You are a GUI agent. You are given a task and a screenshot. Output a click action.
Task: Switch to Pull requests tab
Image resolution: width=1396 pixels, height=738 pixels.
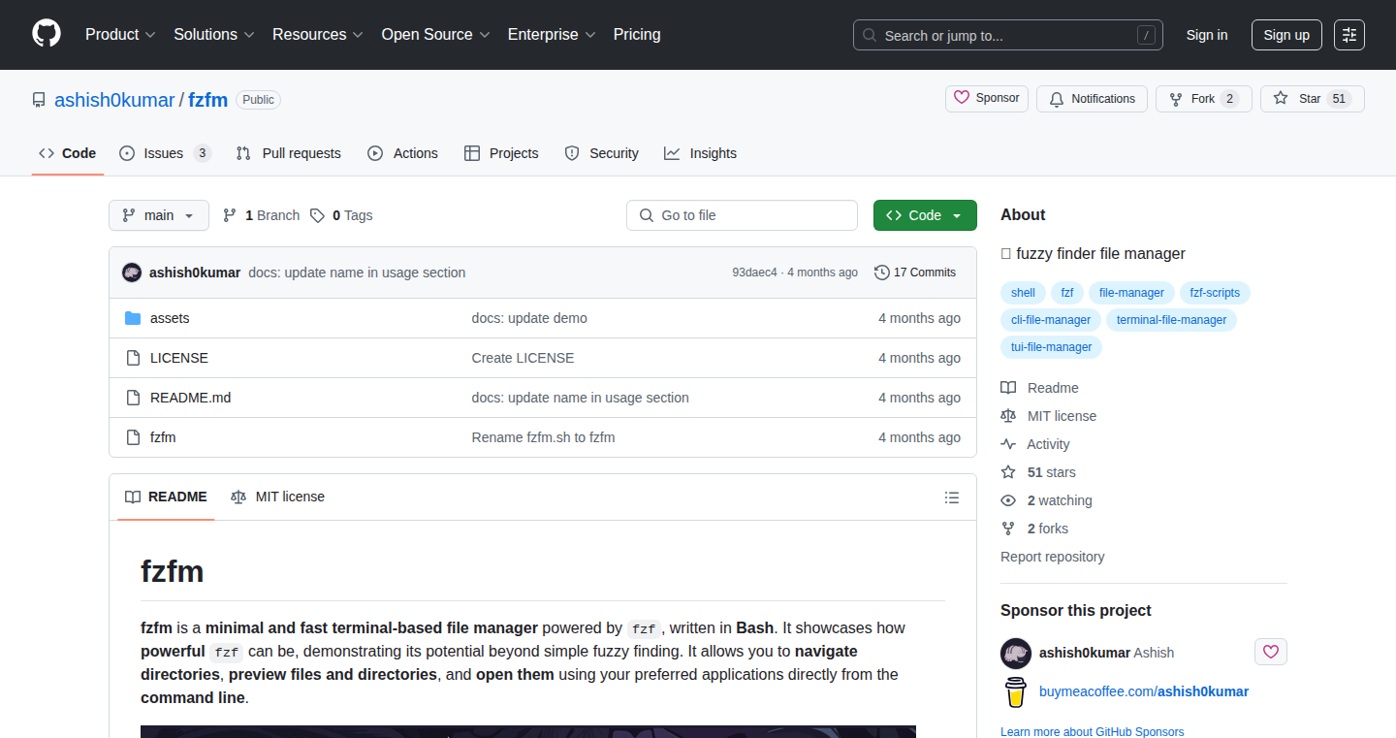[289, 153]
